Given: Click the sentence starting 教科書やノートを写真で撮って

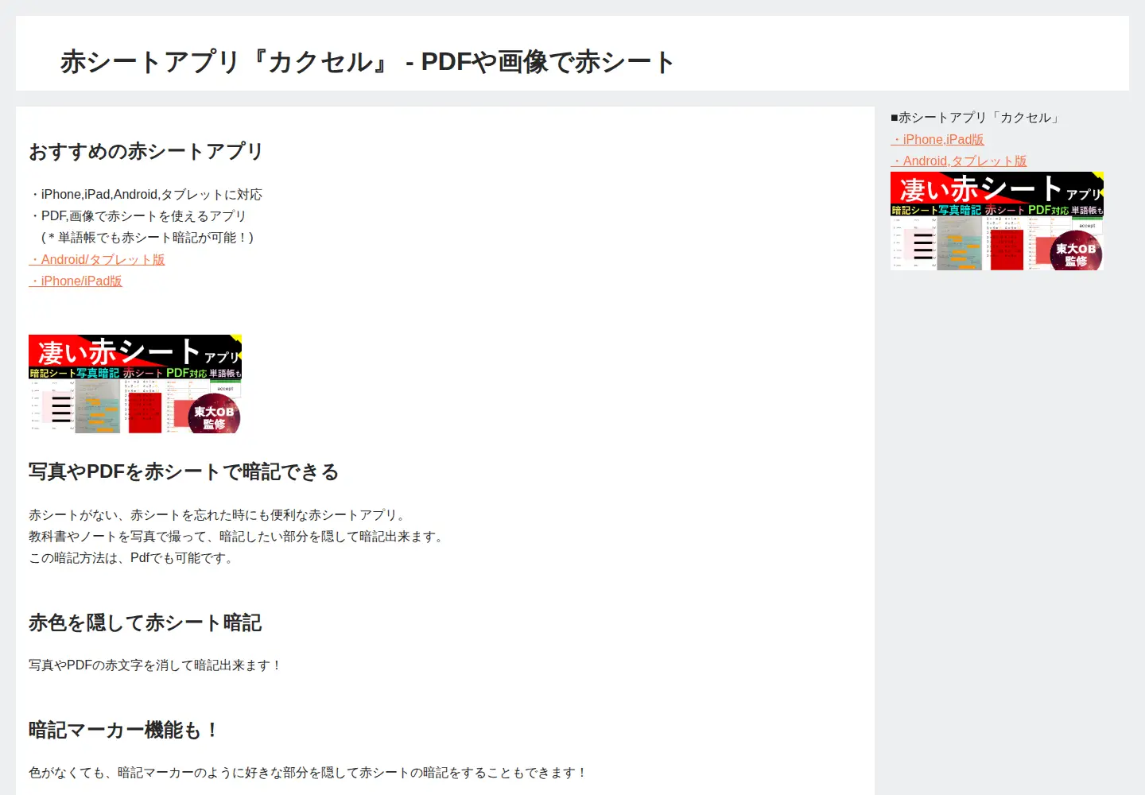Looking at the screenshot, I should tap(239, 537).
